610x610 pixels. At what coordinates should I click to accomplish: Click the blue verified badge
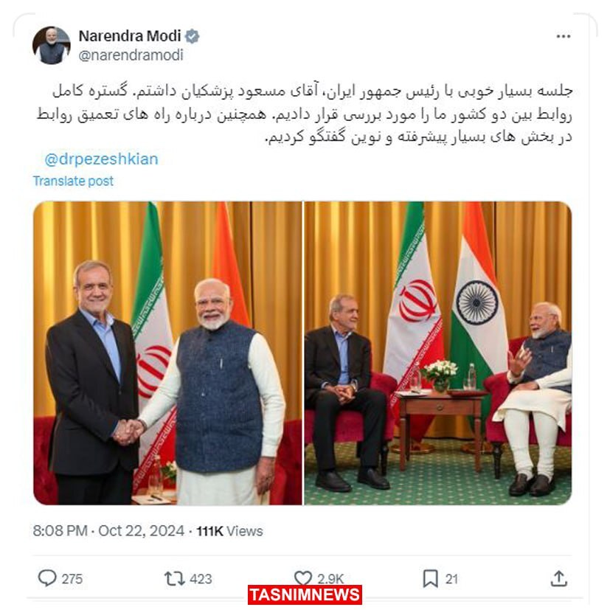192,36
